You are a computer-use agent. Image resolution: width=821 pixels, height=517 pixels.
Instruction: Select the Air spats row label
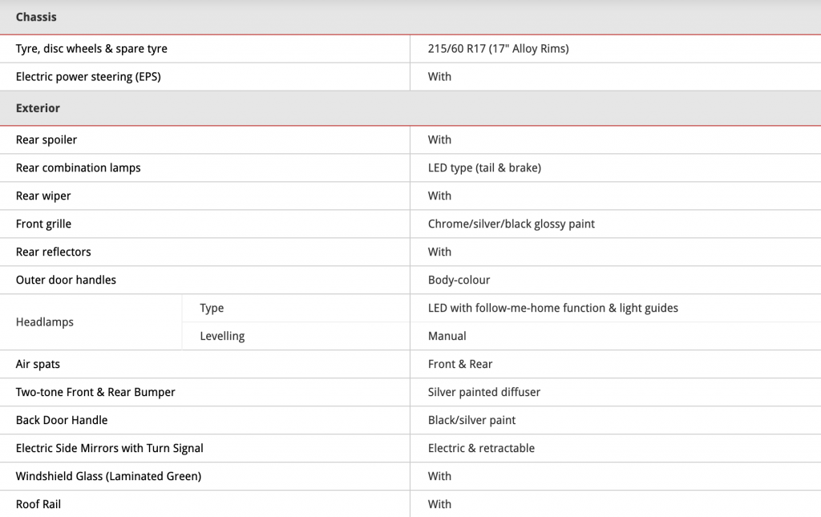point(38,364)
